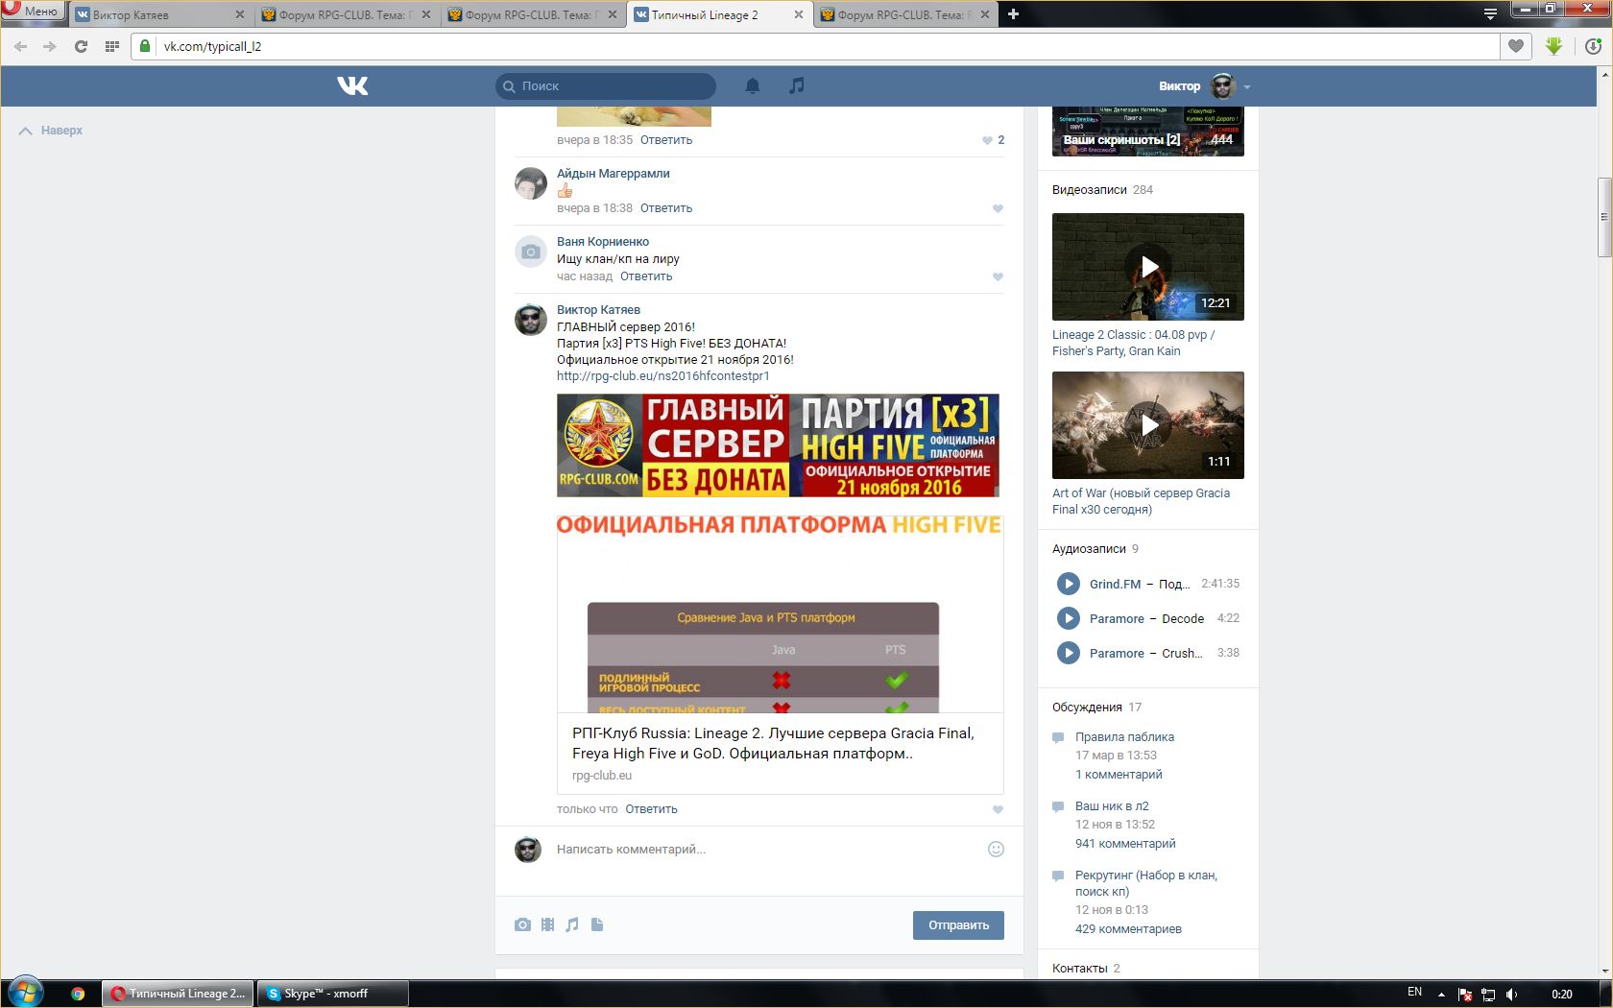This screenshot has width=1613, height=1008.
Task: Open Рекрутинг clan recruitment discussion
Action: 1146,883
